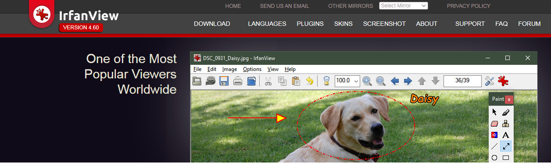Image resolution: width=551 pixels, height=166 pixels.
Task: Click the 36/39 image counter field
Action: tap(462, 81)
